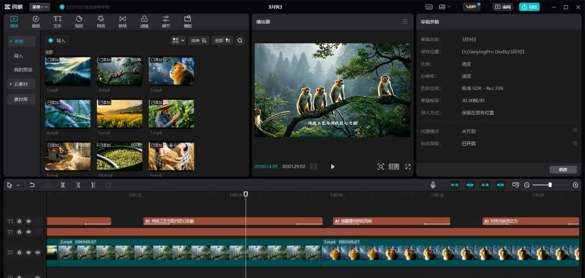Screen dimensions: 585x278
Task: Toggle auto snapping in timeline toolbar
Action: coord(470,185)
